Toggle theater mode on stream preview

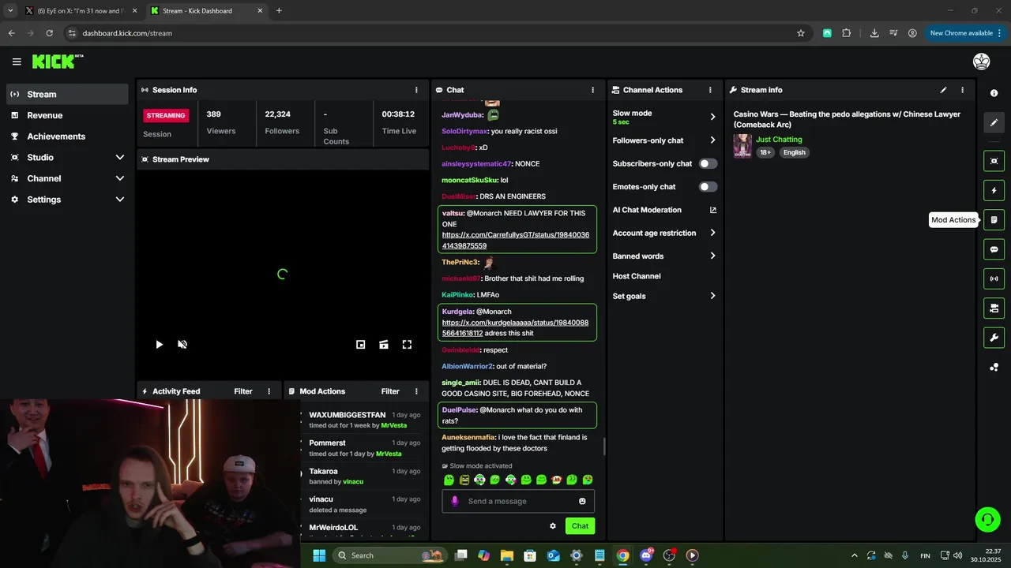383,344
